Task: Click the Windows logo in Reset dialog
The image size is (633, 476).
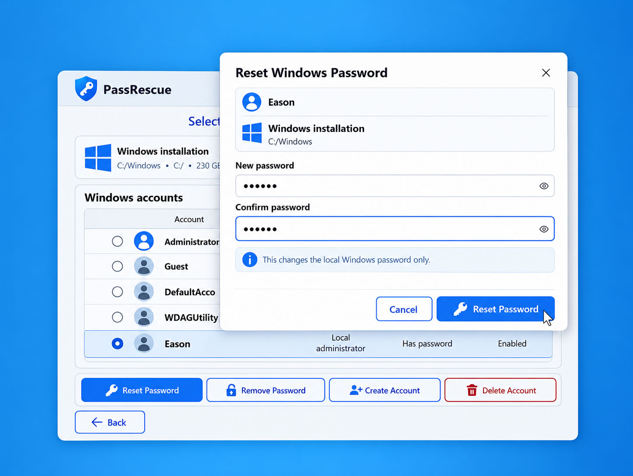Action: [x=252, y=133]
